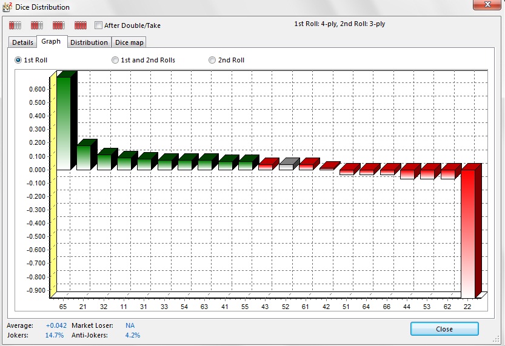Image resolution: width=505 pixels, height=346 pixels.
Task: Switch to the Details tab
Action: [22, 42]
